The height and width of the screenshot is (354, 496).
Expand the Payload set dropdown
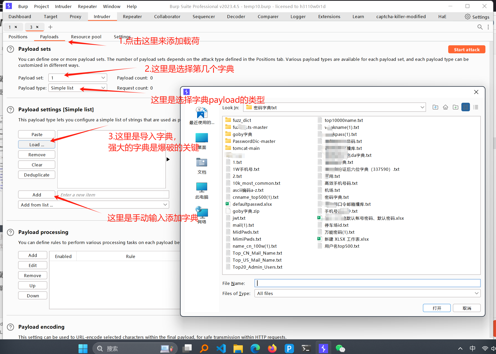(103, 78)
